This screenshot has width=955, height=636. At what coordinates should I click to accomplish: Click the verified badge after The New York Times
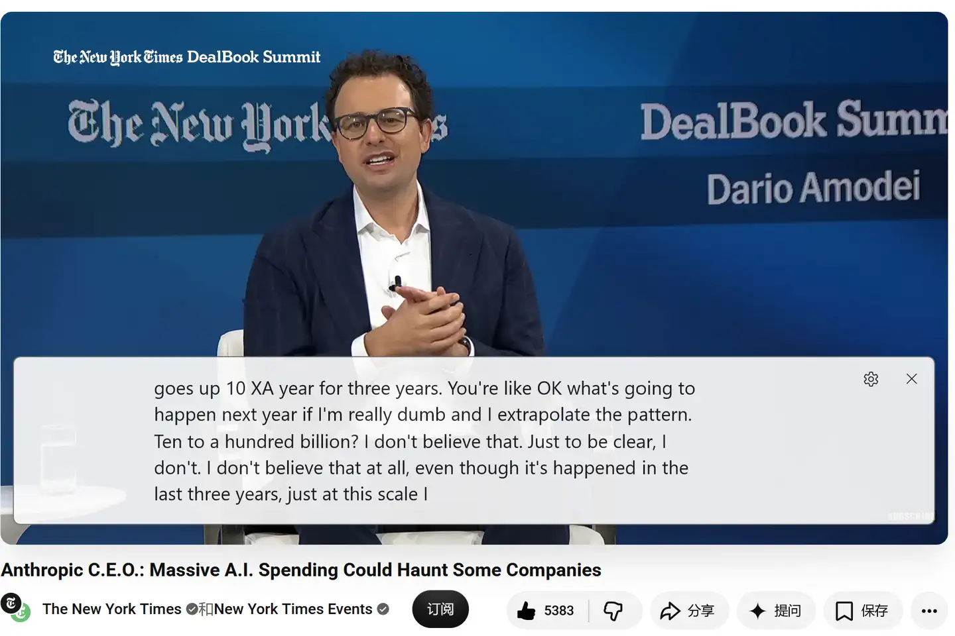[x=192, y=609]
